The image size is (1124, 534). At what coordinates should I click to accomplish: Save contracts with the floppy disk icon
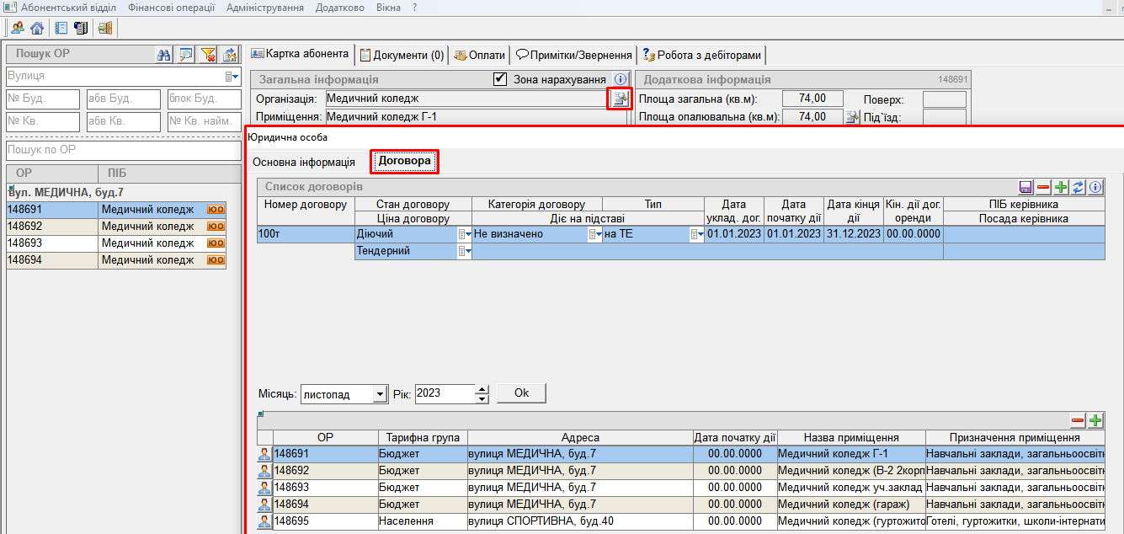coord(1025,187)
